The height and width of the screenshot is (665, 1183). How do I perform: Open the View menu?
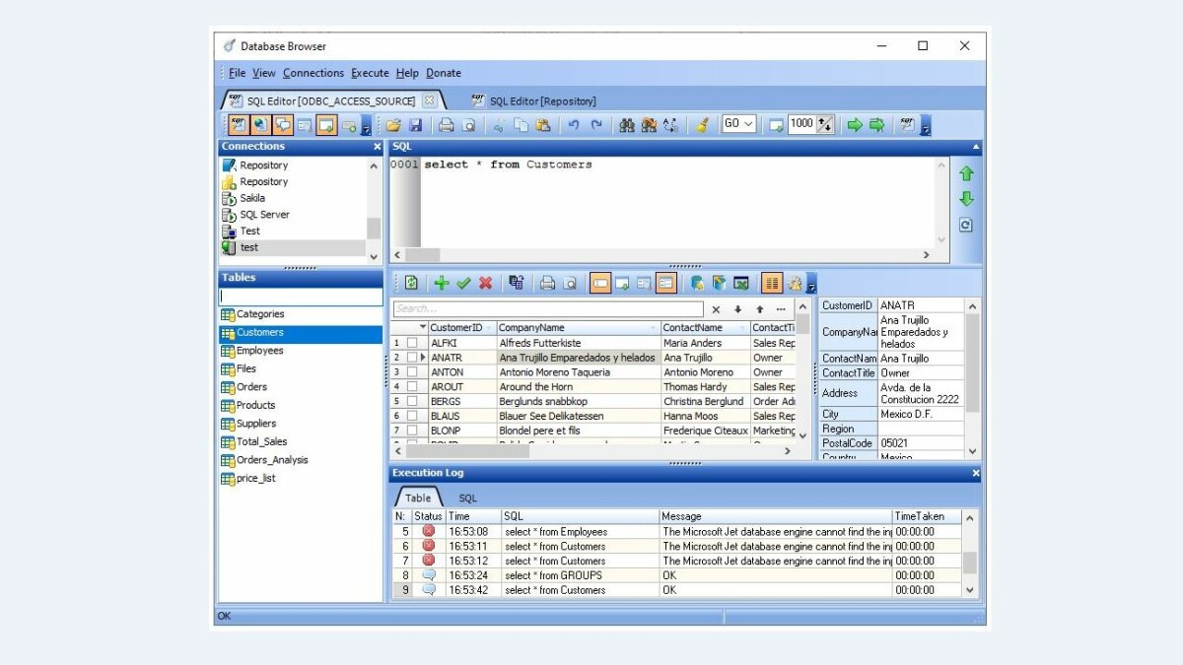(264, 73)
